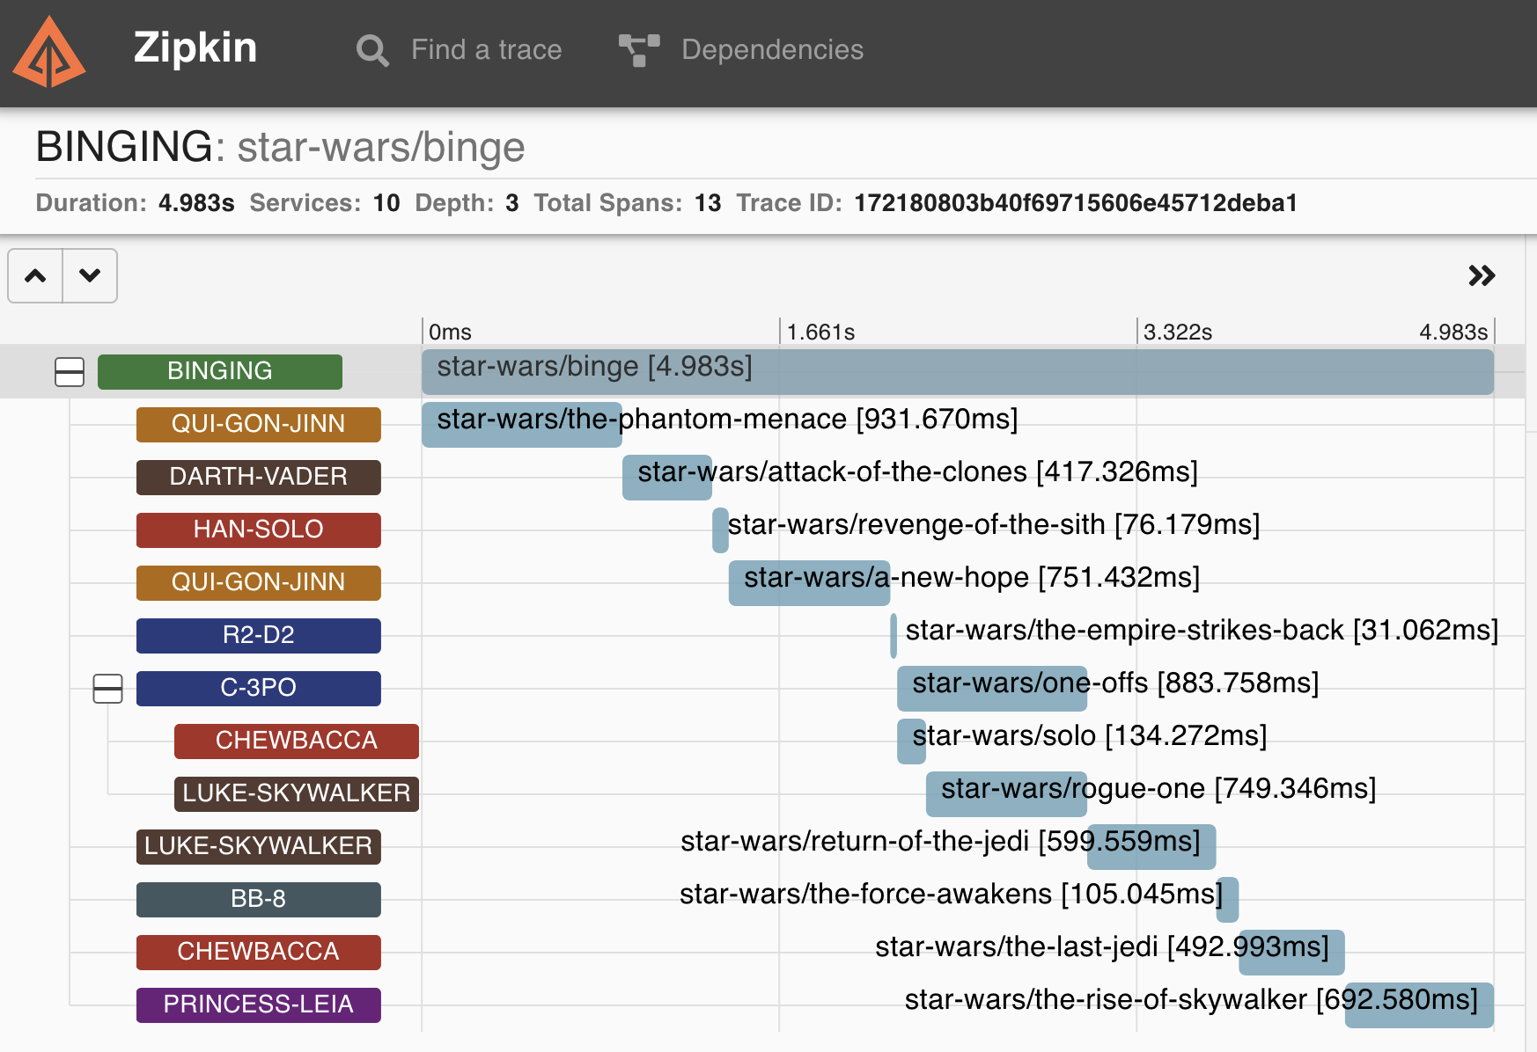Select the DARTH-VADER service label

point(259,477)
